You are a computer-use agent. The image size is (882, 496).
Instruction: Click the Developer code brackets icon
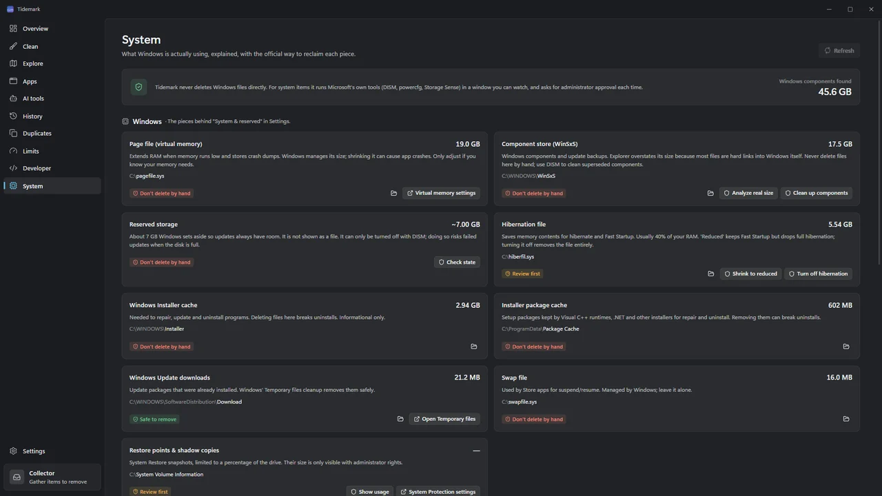tap(13, 168)
